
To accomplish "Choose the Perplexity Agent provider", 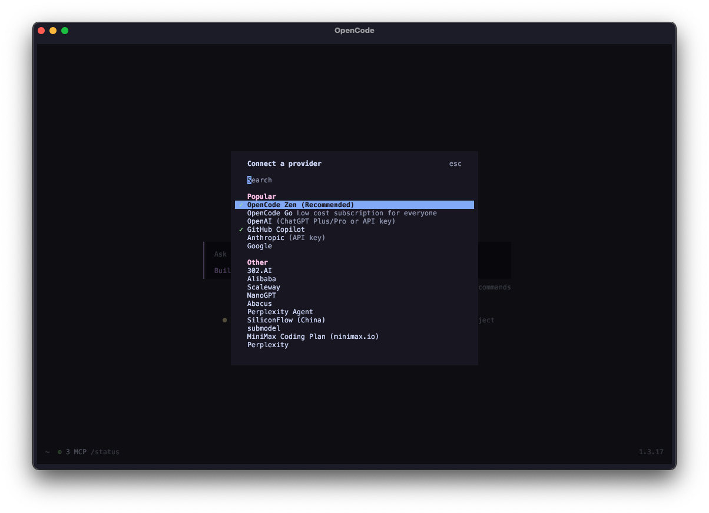I will tap(354, 312).
